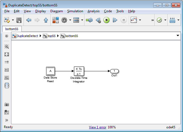
Task: Open the Simulation menu
Action: click(75, 11)
